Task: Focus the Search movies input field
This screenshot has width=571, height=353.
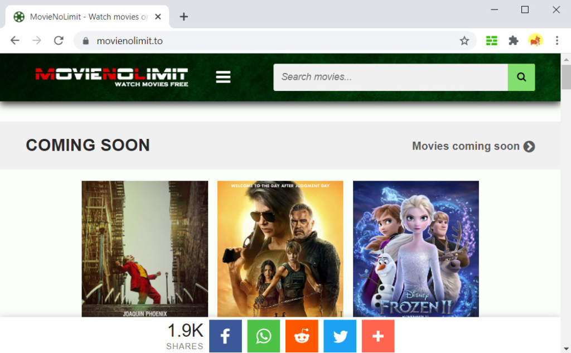Action: (390, 77)
